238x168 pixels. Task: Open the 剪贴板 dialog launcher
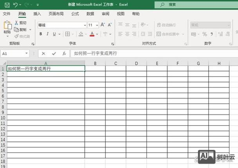click(x=33, y=44)
